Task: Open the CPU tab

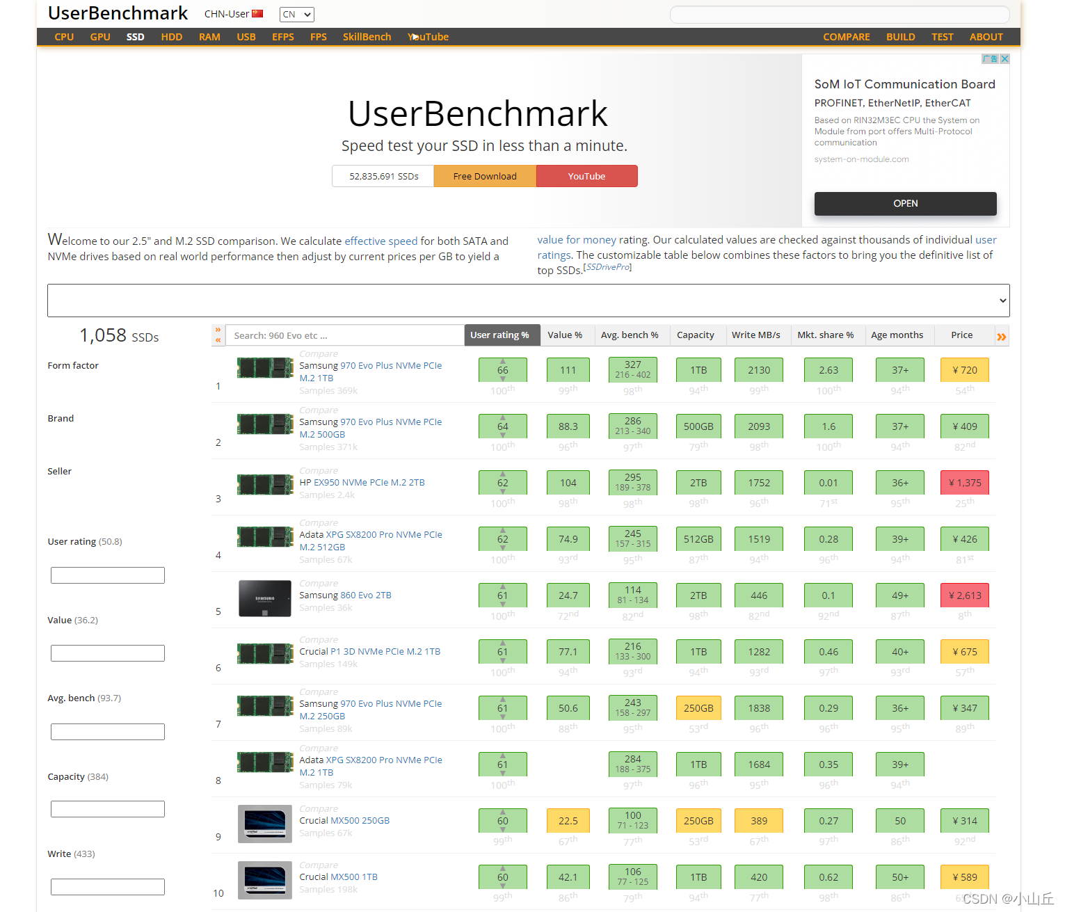Action: pyautogui.click(x=64, y=37)
